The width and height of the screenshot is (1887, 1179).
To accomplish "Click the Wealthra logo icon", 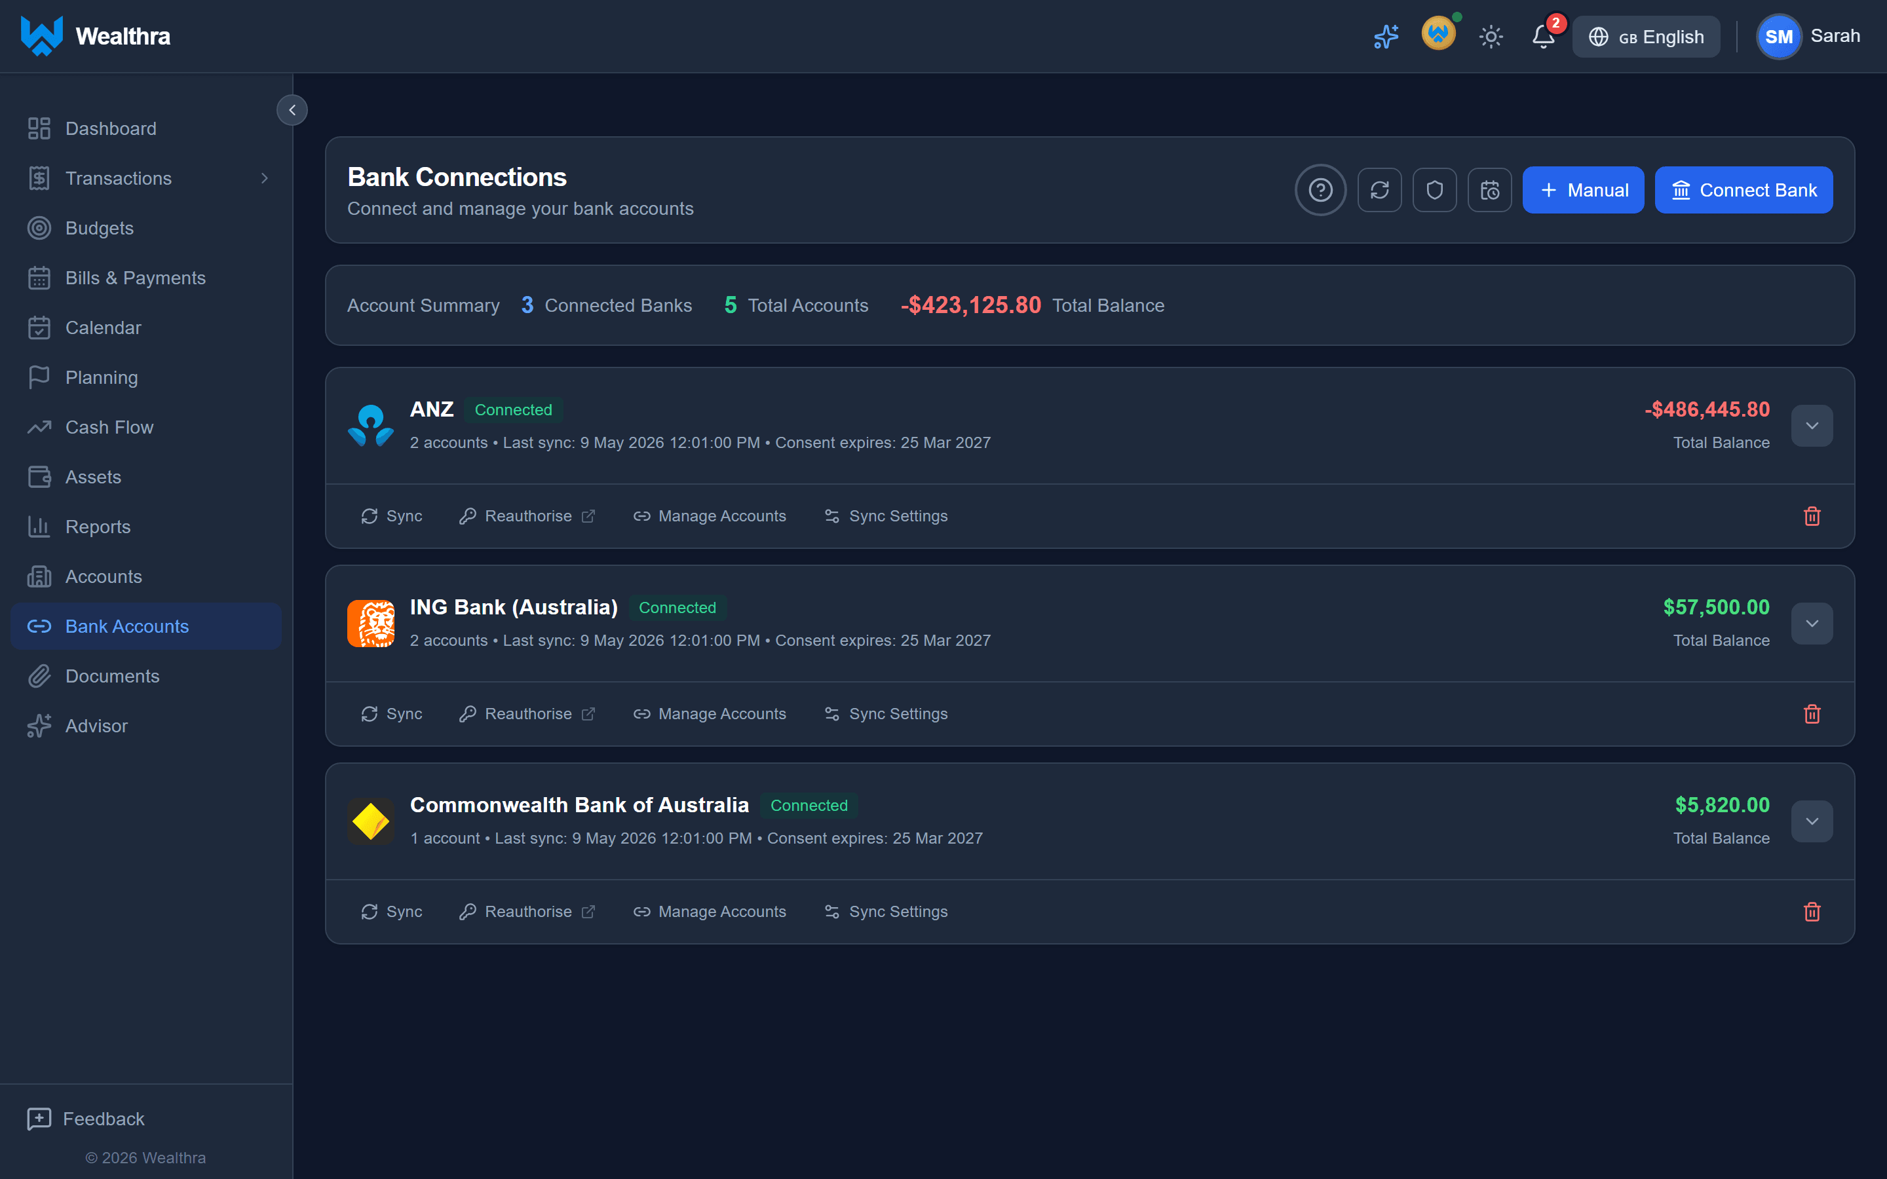I will pos(42,36).
